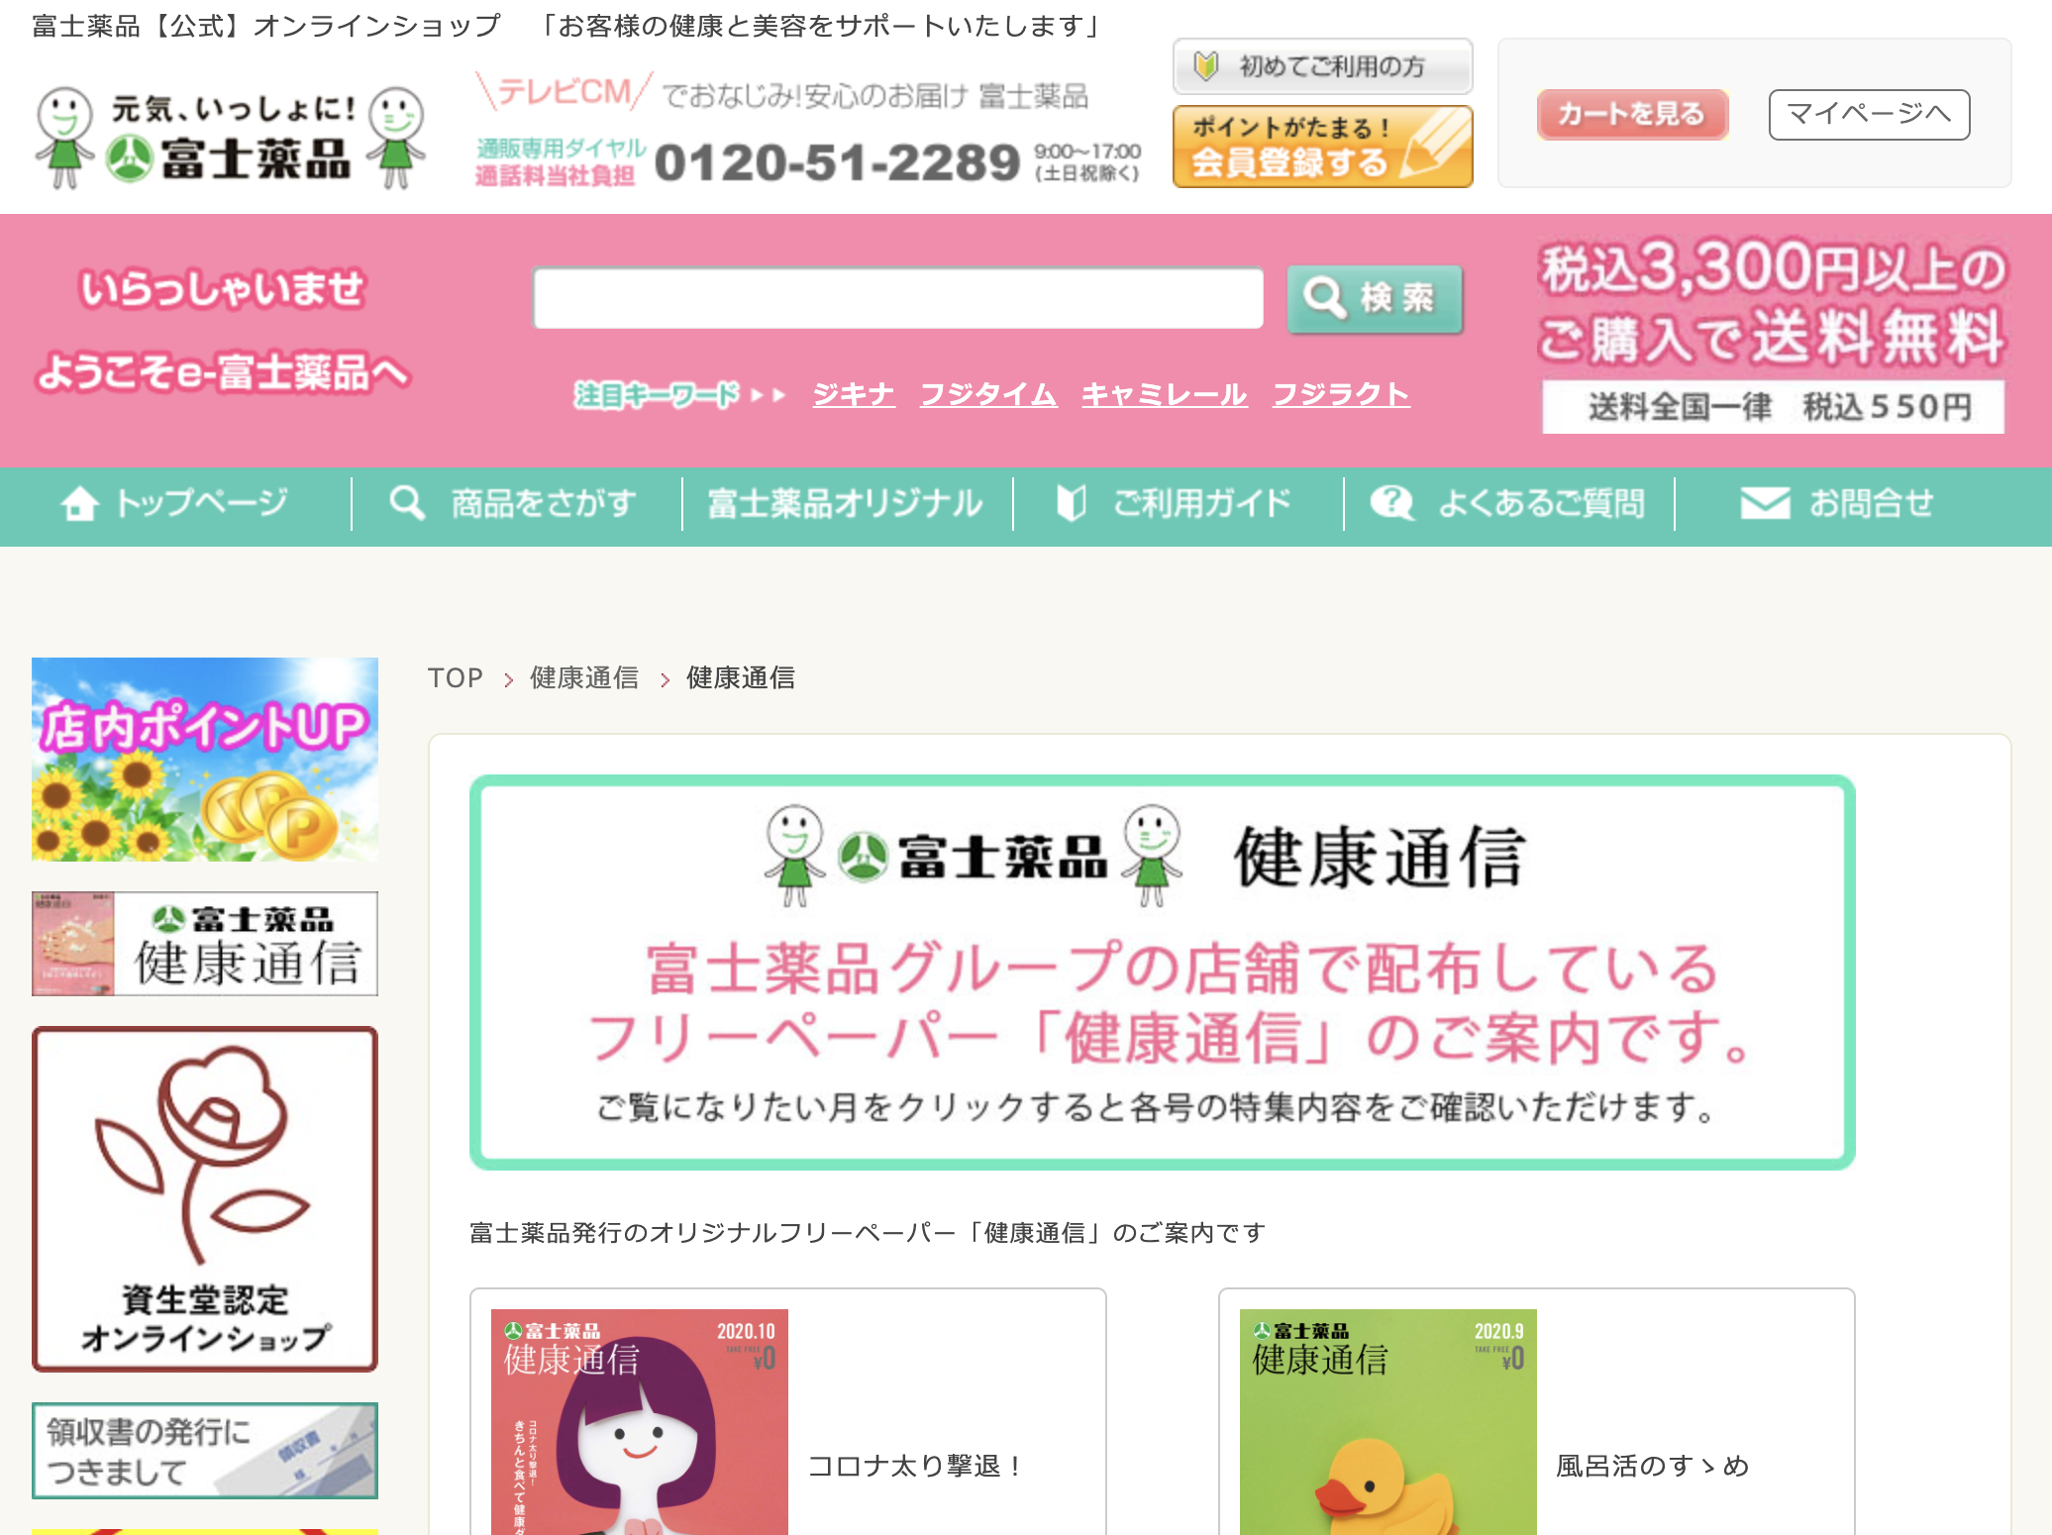Click the 検索 search button
Viewport: 2052px width, 1535px height.
tap(1375, 298)
